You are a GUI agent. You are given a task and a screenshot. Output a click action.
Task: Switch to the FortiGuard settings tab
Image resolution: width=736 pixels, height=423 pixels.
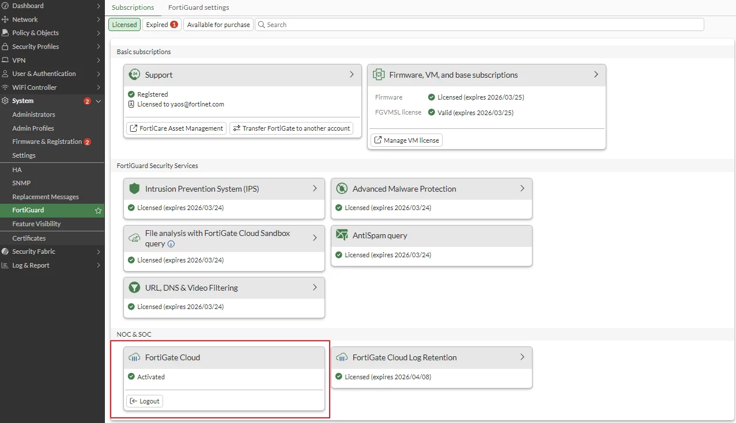coord(198,7)
